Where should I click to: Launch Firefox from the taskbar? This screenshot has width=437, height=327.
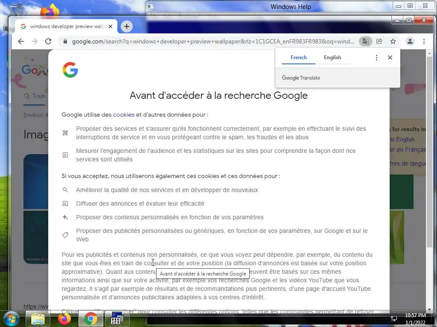click(64, 318)
